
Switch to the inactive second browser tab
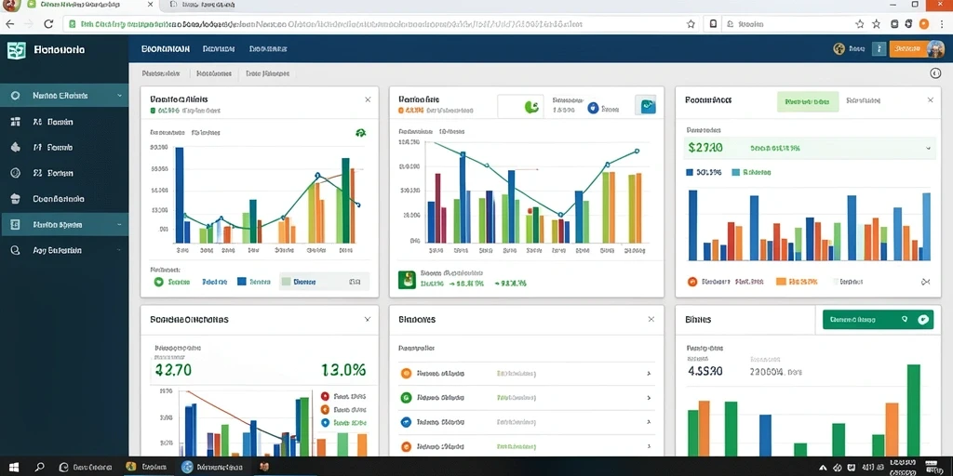click(x=202, y=5)
